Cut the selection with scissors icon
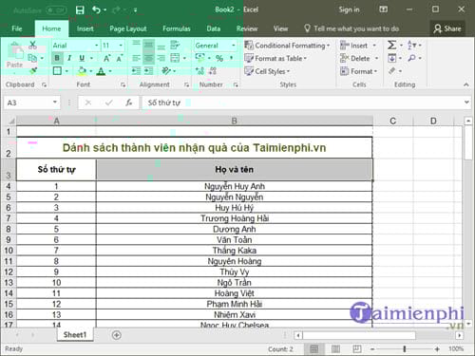Viewport: 475px width, 356px height. (x=32, y=46)
